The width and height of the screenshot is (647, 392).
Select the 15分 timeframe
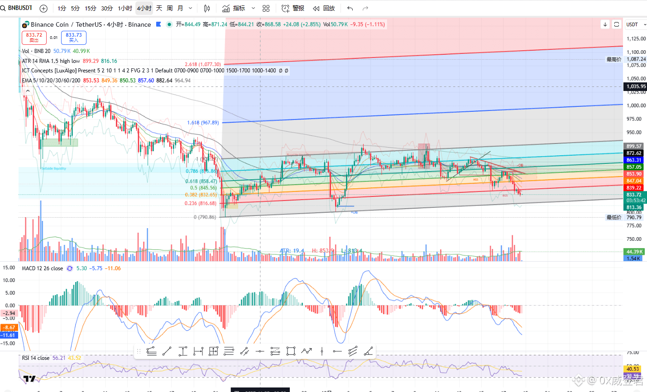point(91,8)
